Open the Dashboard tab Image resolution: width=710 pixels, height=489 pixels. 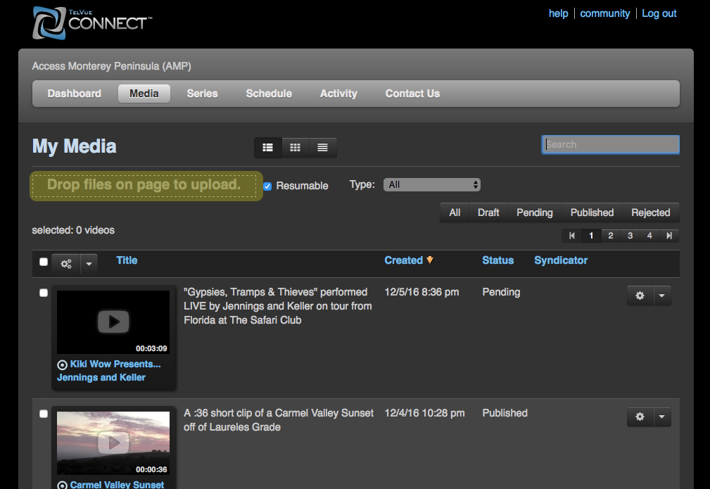[75, 94]
